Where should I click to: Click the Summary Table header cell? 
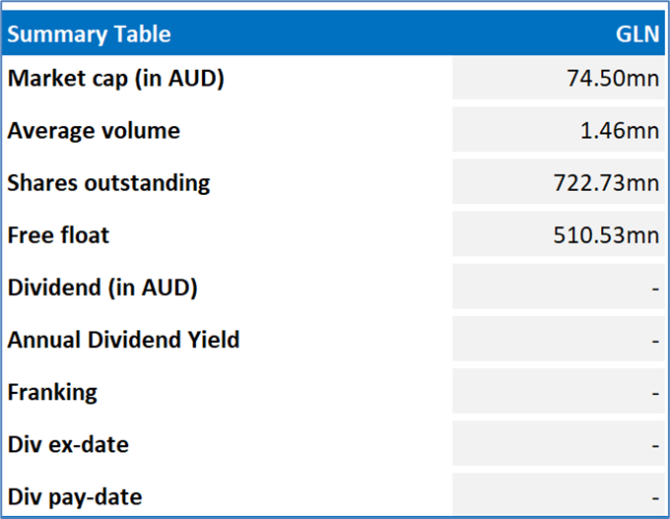(90, 34)
